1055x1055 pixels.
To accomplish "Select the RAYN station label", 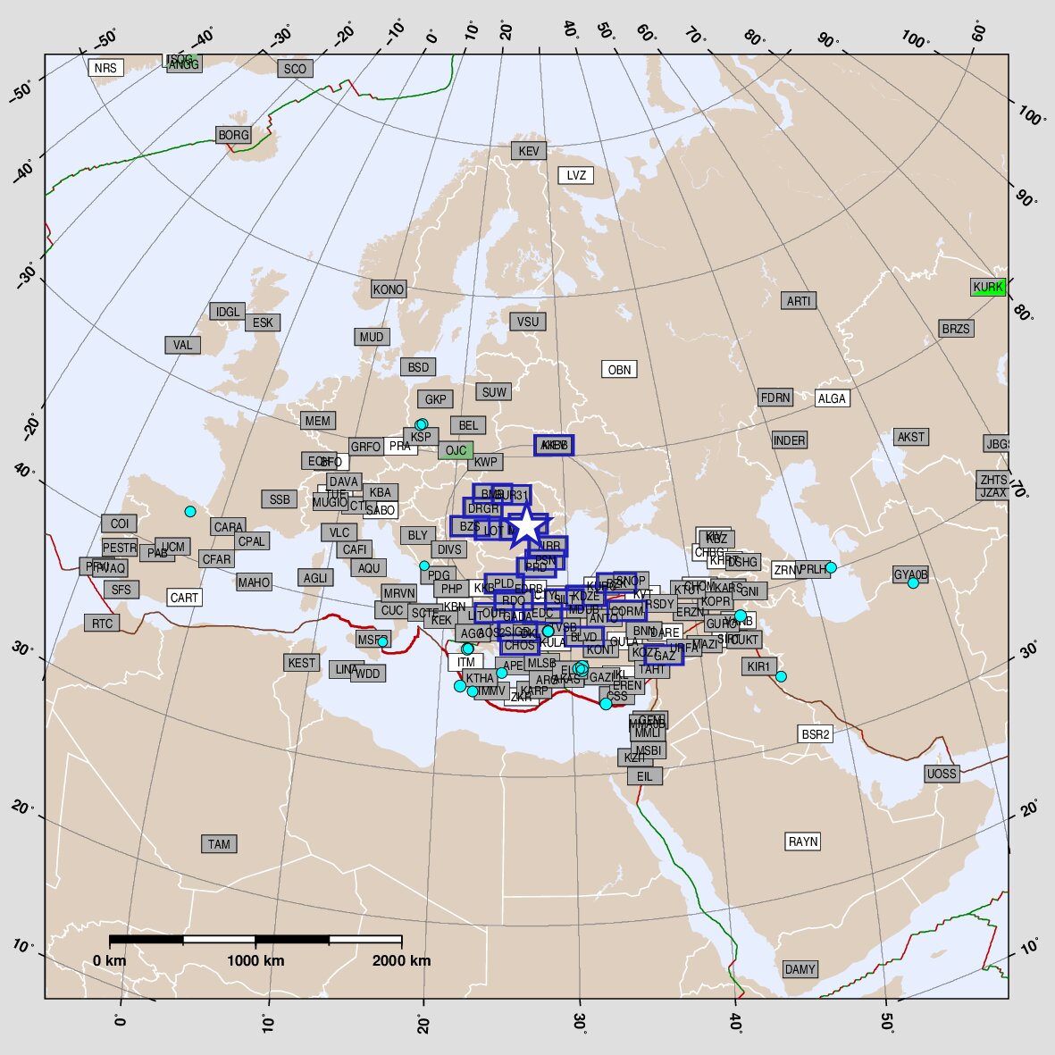I will tap(803, 841).
